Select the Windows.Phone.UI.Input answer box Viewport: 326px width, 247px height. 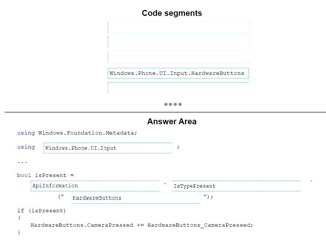108,148
